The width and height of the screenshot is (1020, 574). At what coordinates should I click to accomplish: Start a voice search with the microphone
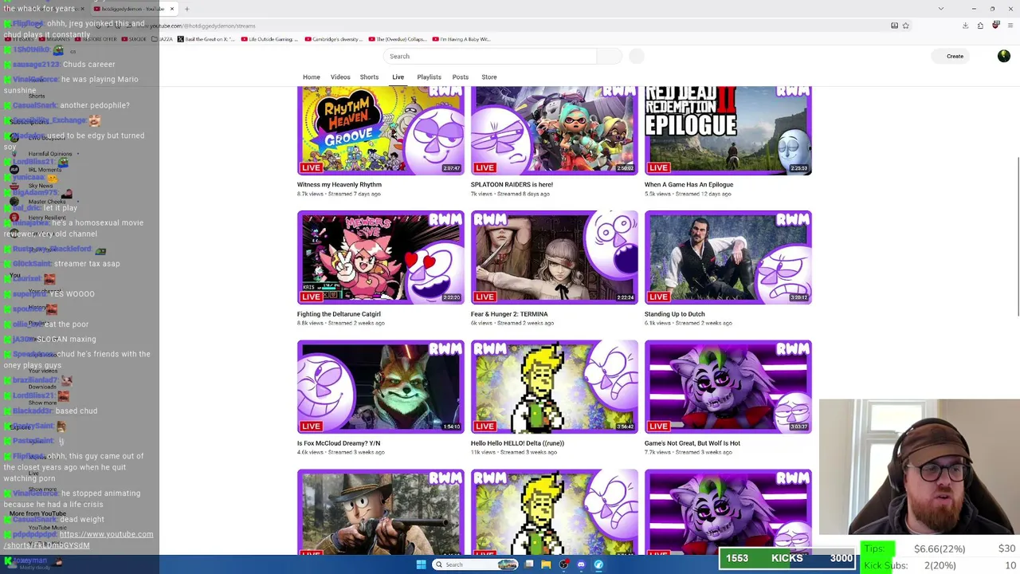[x=636, y=56]
